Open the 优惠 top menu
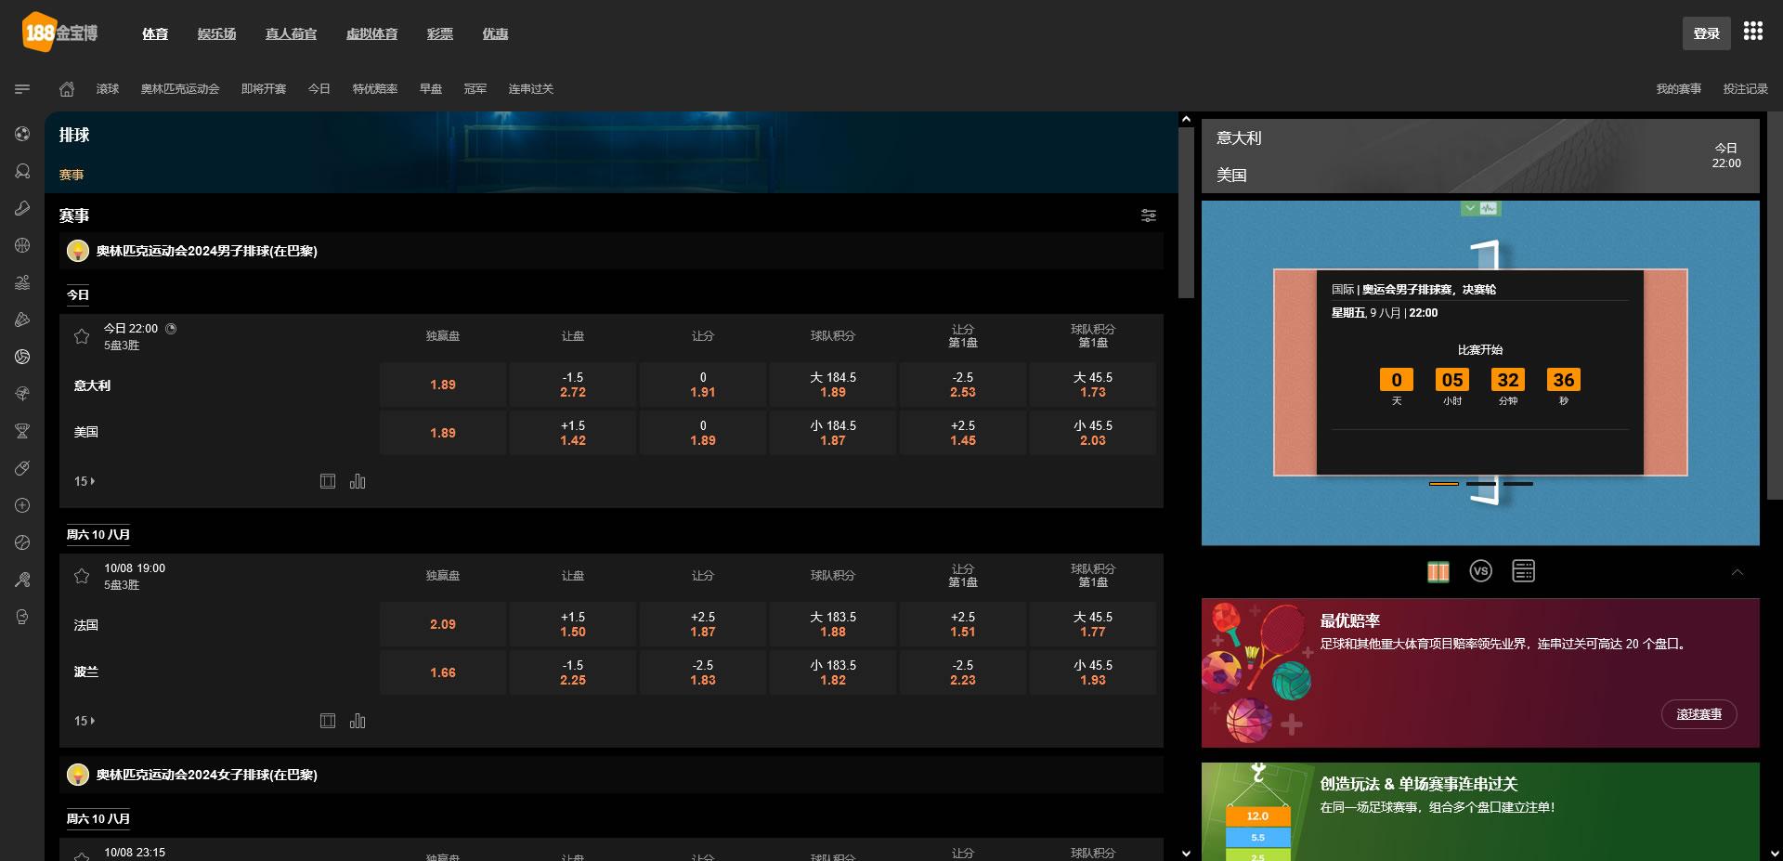This screenshot has height=861, width=1783. [x=495, y=33]
